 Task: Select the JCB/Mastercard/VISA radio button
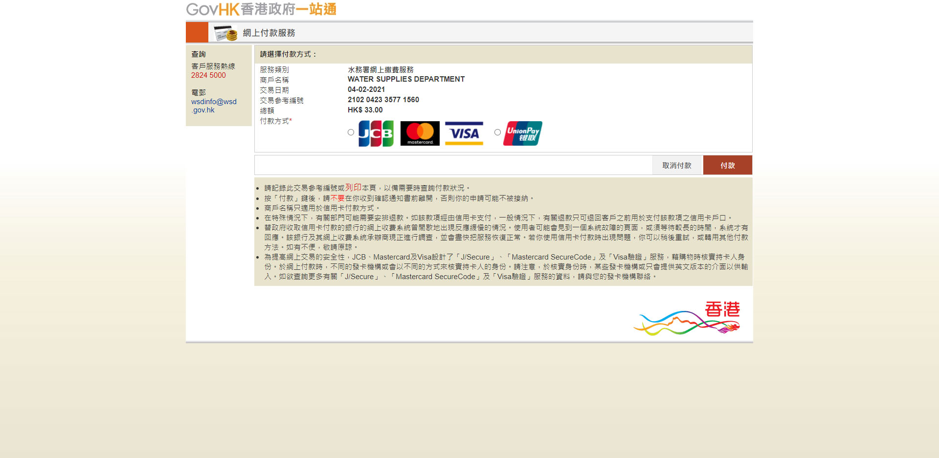(351, 132)
